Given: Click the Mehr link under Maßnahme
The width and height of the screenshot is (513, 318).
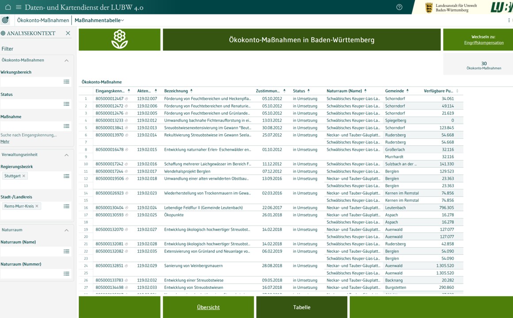Looking at the screenshot, I should click(x=5, y=141).
